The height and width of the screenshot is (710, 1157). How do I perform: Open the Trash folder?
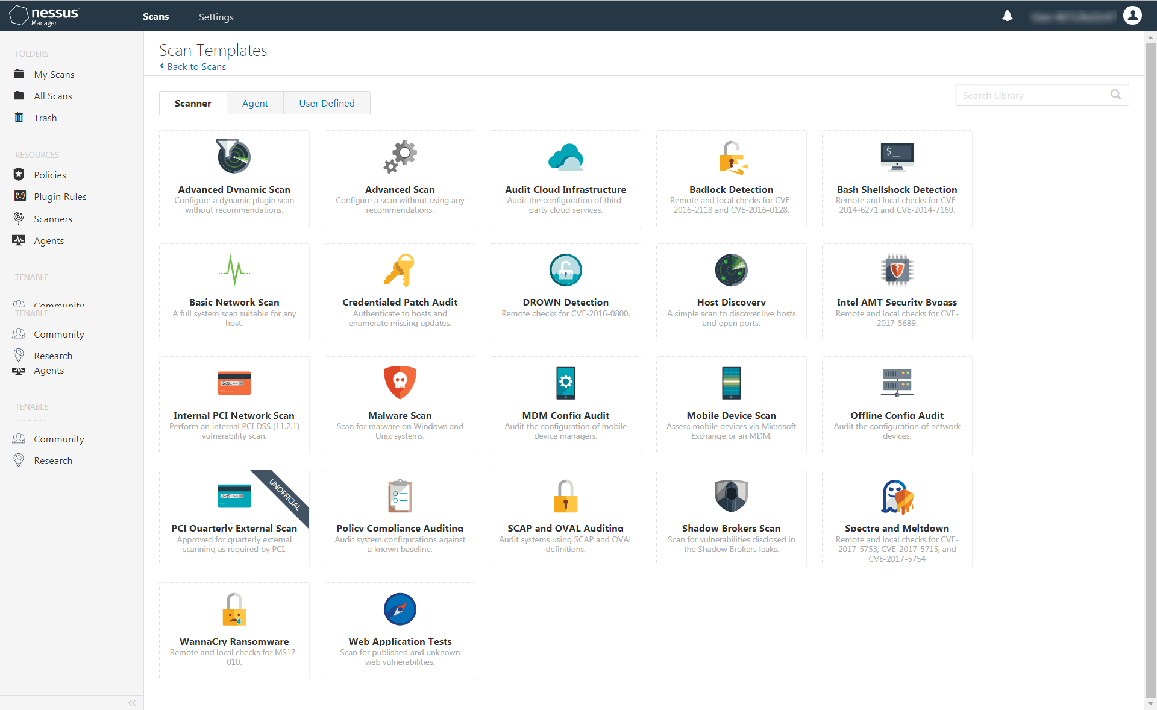(45, 118)
